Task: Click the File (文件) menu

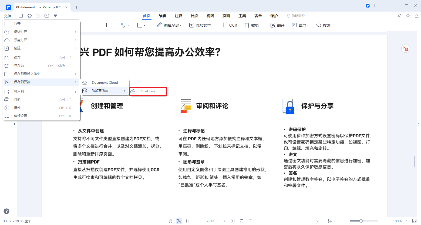Action: [x=8, y=16]
